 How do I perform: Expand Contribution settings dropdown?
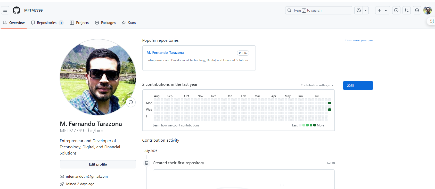317,85
